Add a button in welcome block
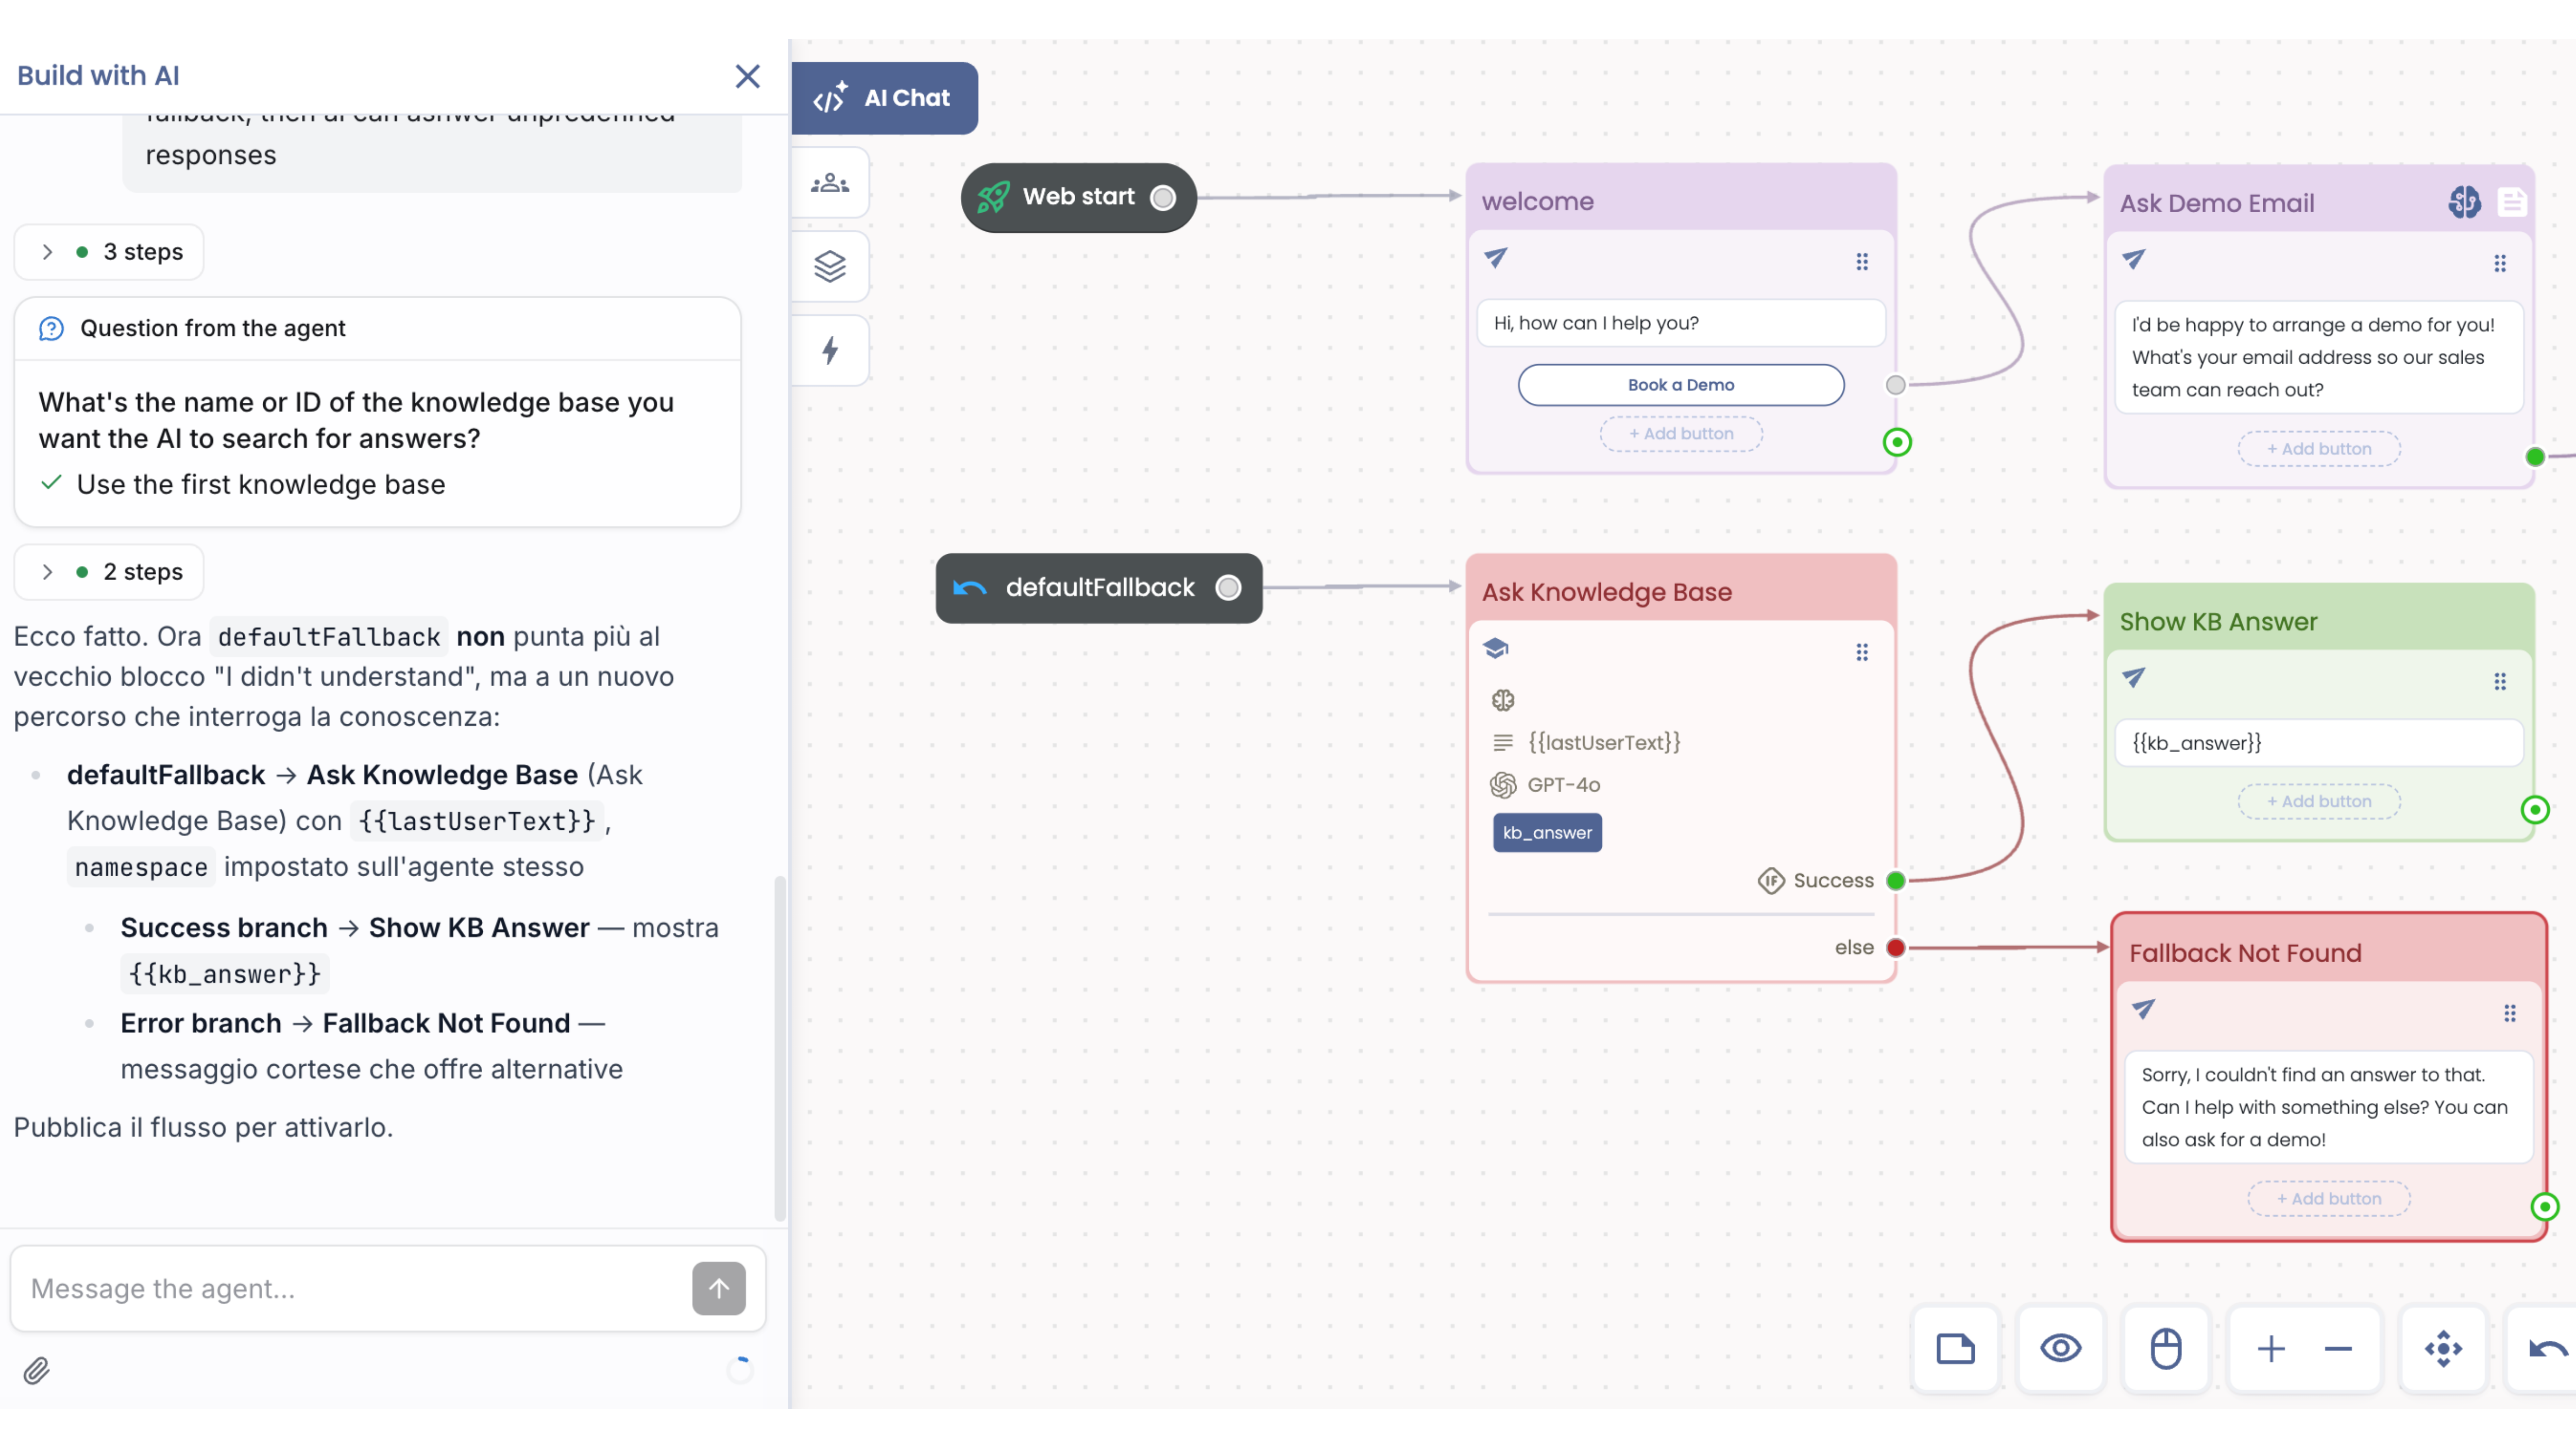The width and height of the screenshot is (2576, 1449). point(1680,434)
